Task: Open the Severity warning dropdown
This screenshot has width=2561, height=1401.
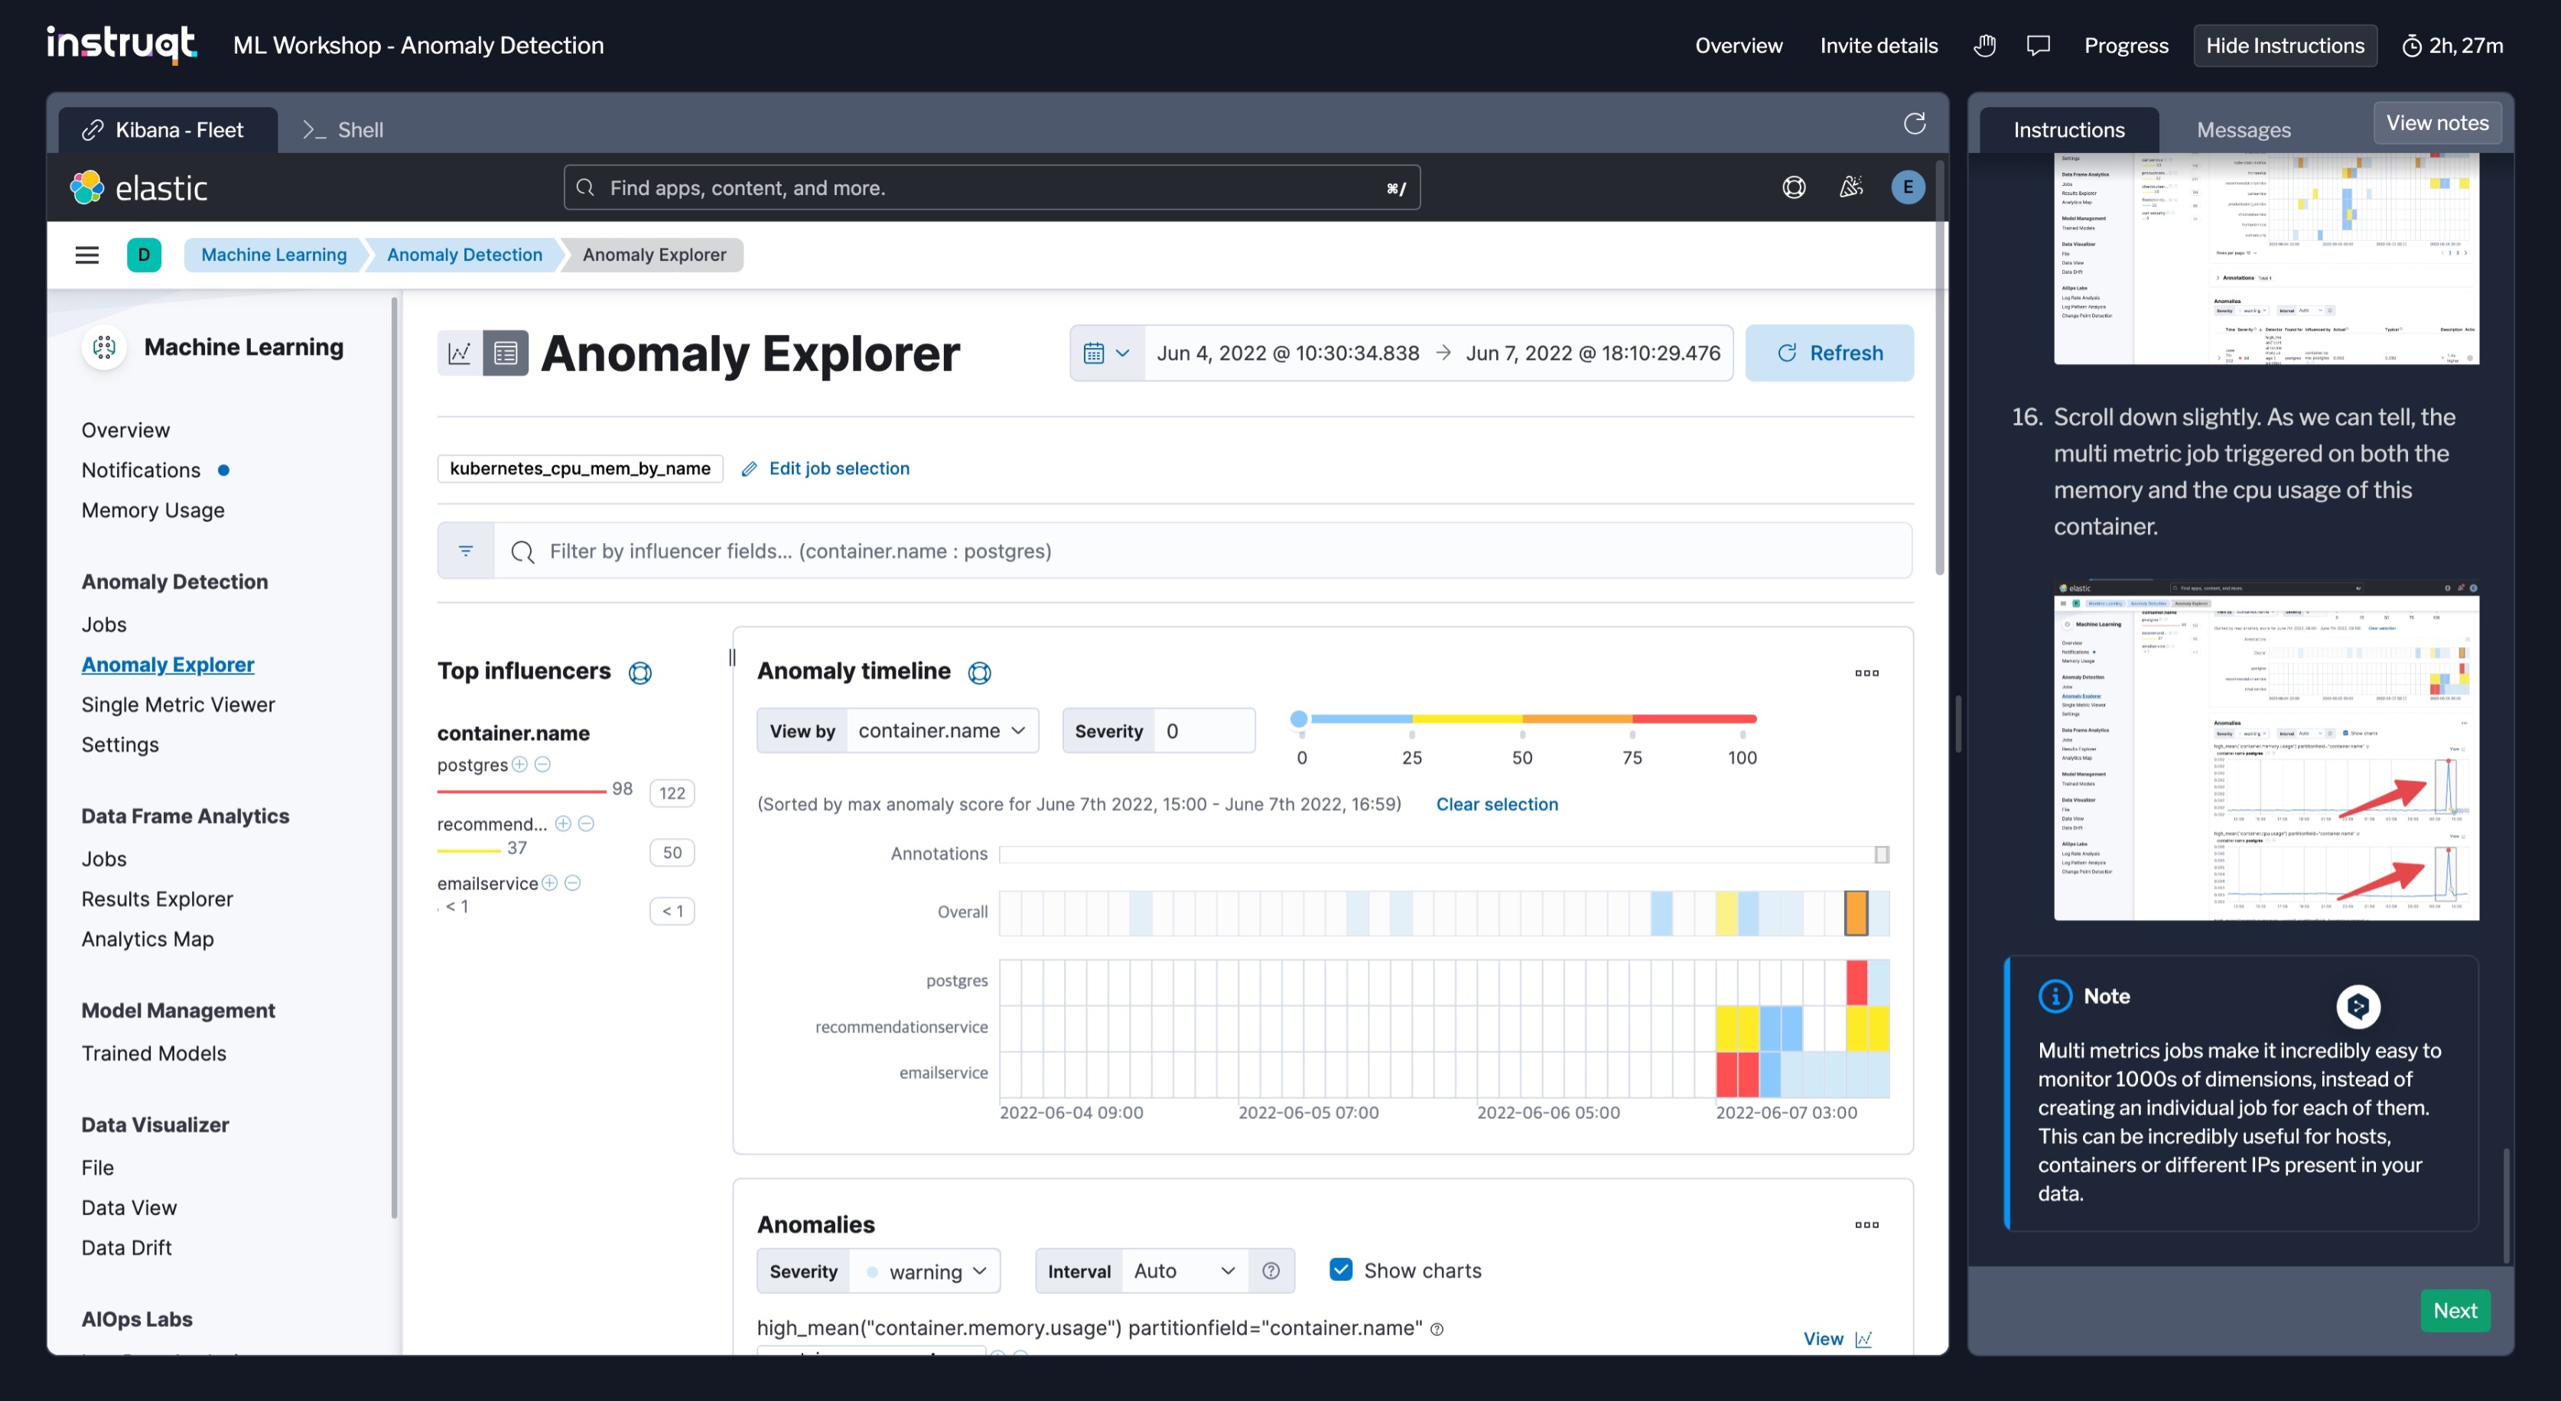Action: click(925, 1271)
